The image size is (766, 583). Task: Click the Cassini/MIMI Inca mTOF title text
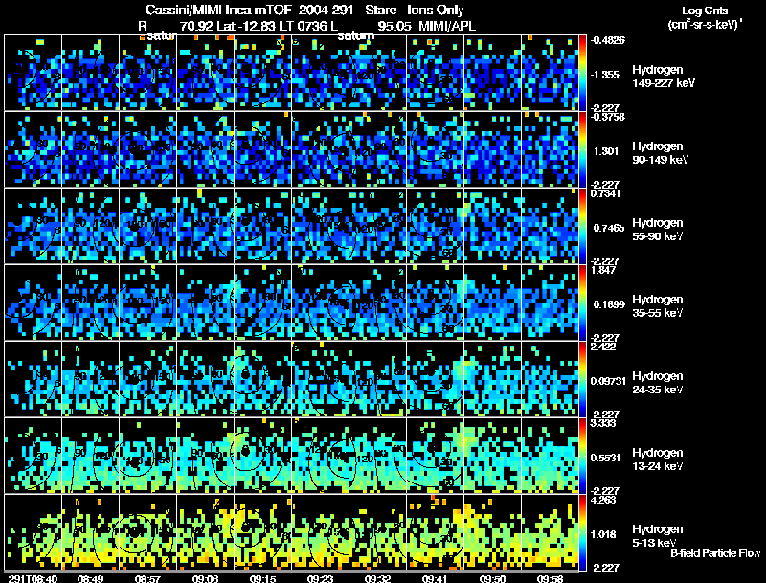(218, 10)
